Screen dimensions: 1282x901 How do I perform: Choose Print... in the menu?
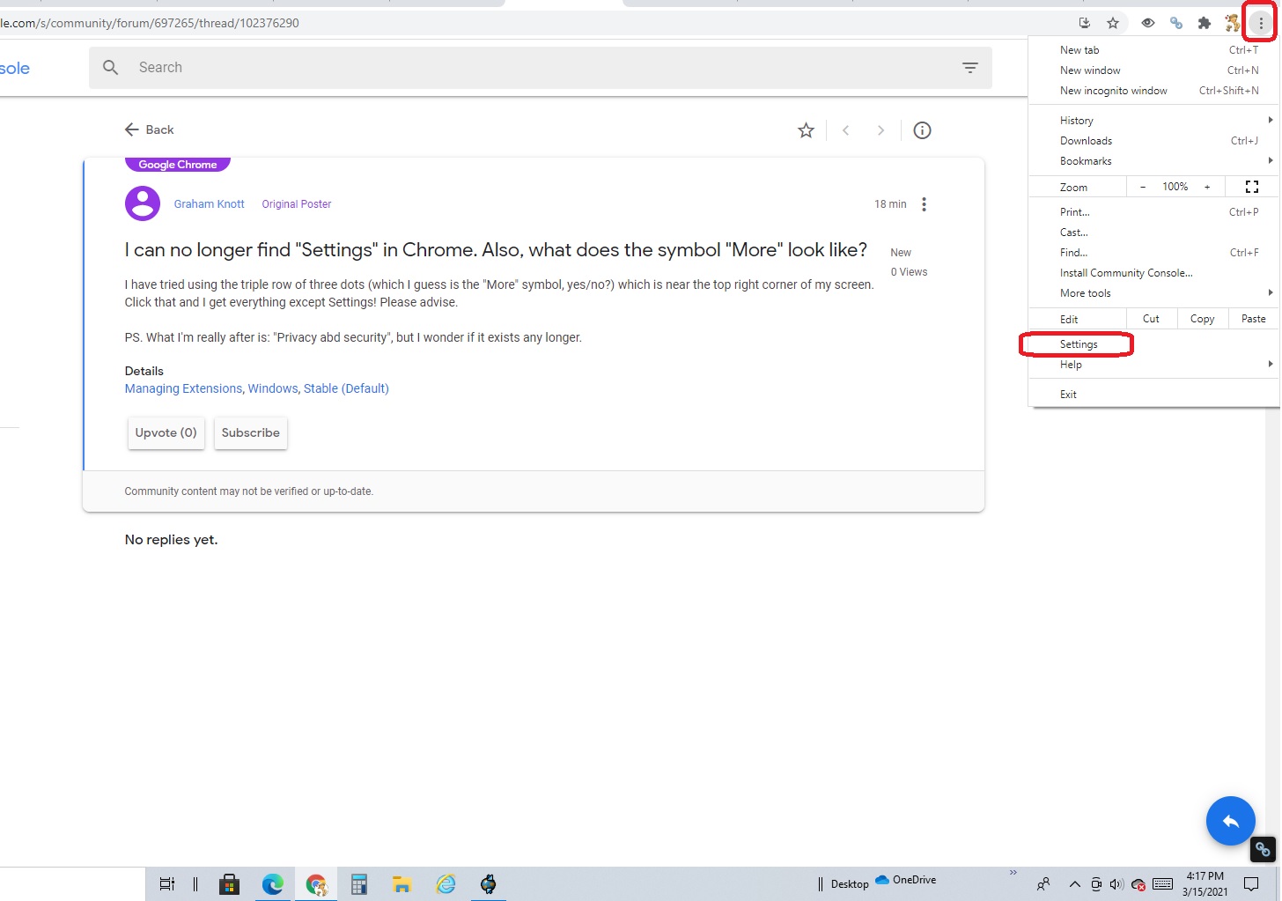tap(1153, 212)
